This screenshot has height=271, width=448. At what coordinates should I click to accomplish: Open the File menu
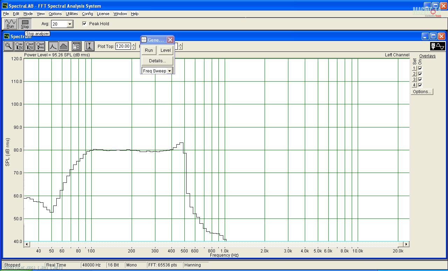click(6, 14)
